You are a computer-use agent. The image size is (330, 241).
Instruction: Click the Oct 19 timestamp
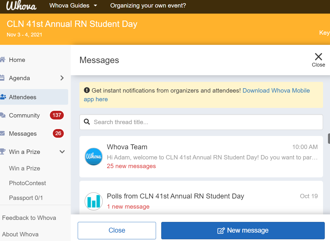[x=309, y=196]
